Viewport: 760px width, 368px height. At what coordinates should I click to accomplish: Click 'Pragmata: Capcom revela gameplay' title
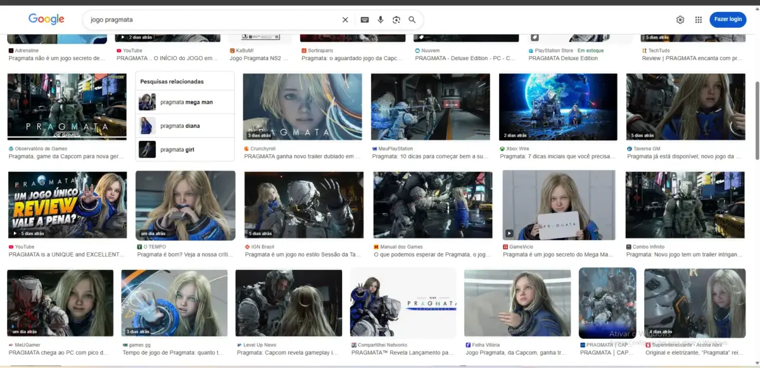click(288, 353)
